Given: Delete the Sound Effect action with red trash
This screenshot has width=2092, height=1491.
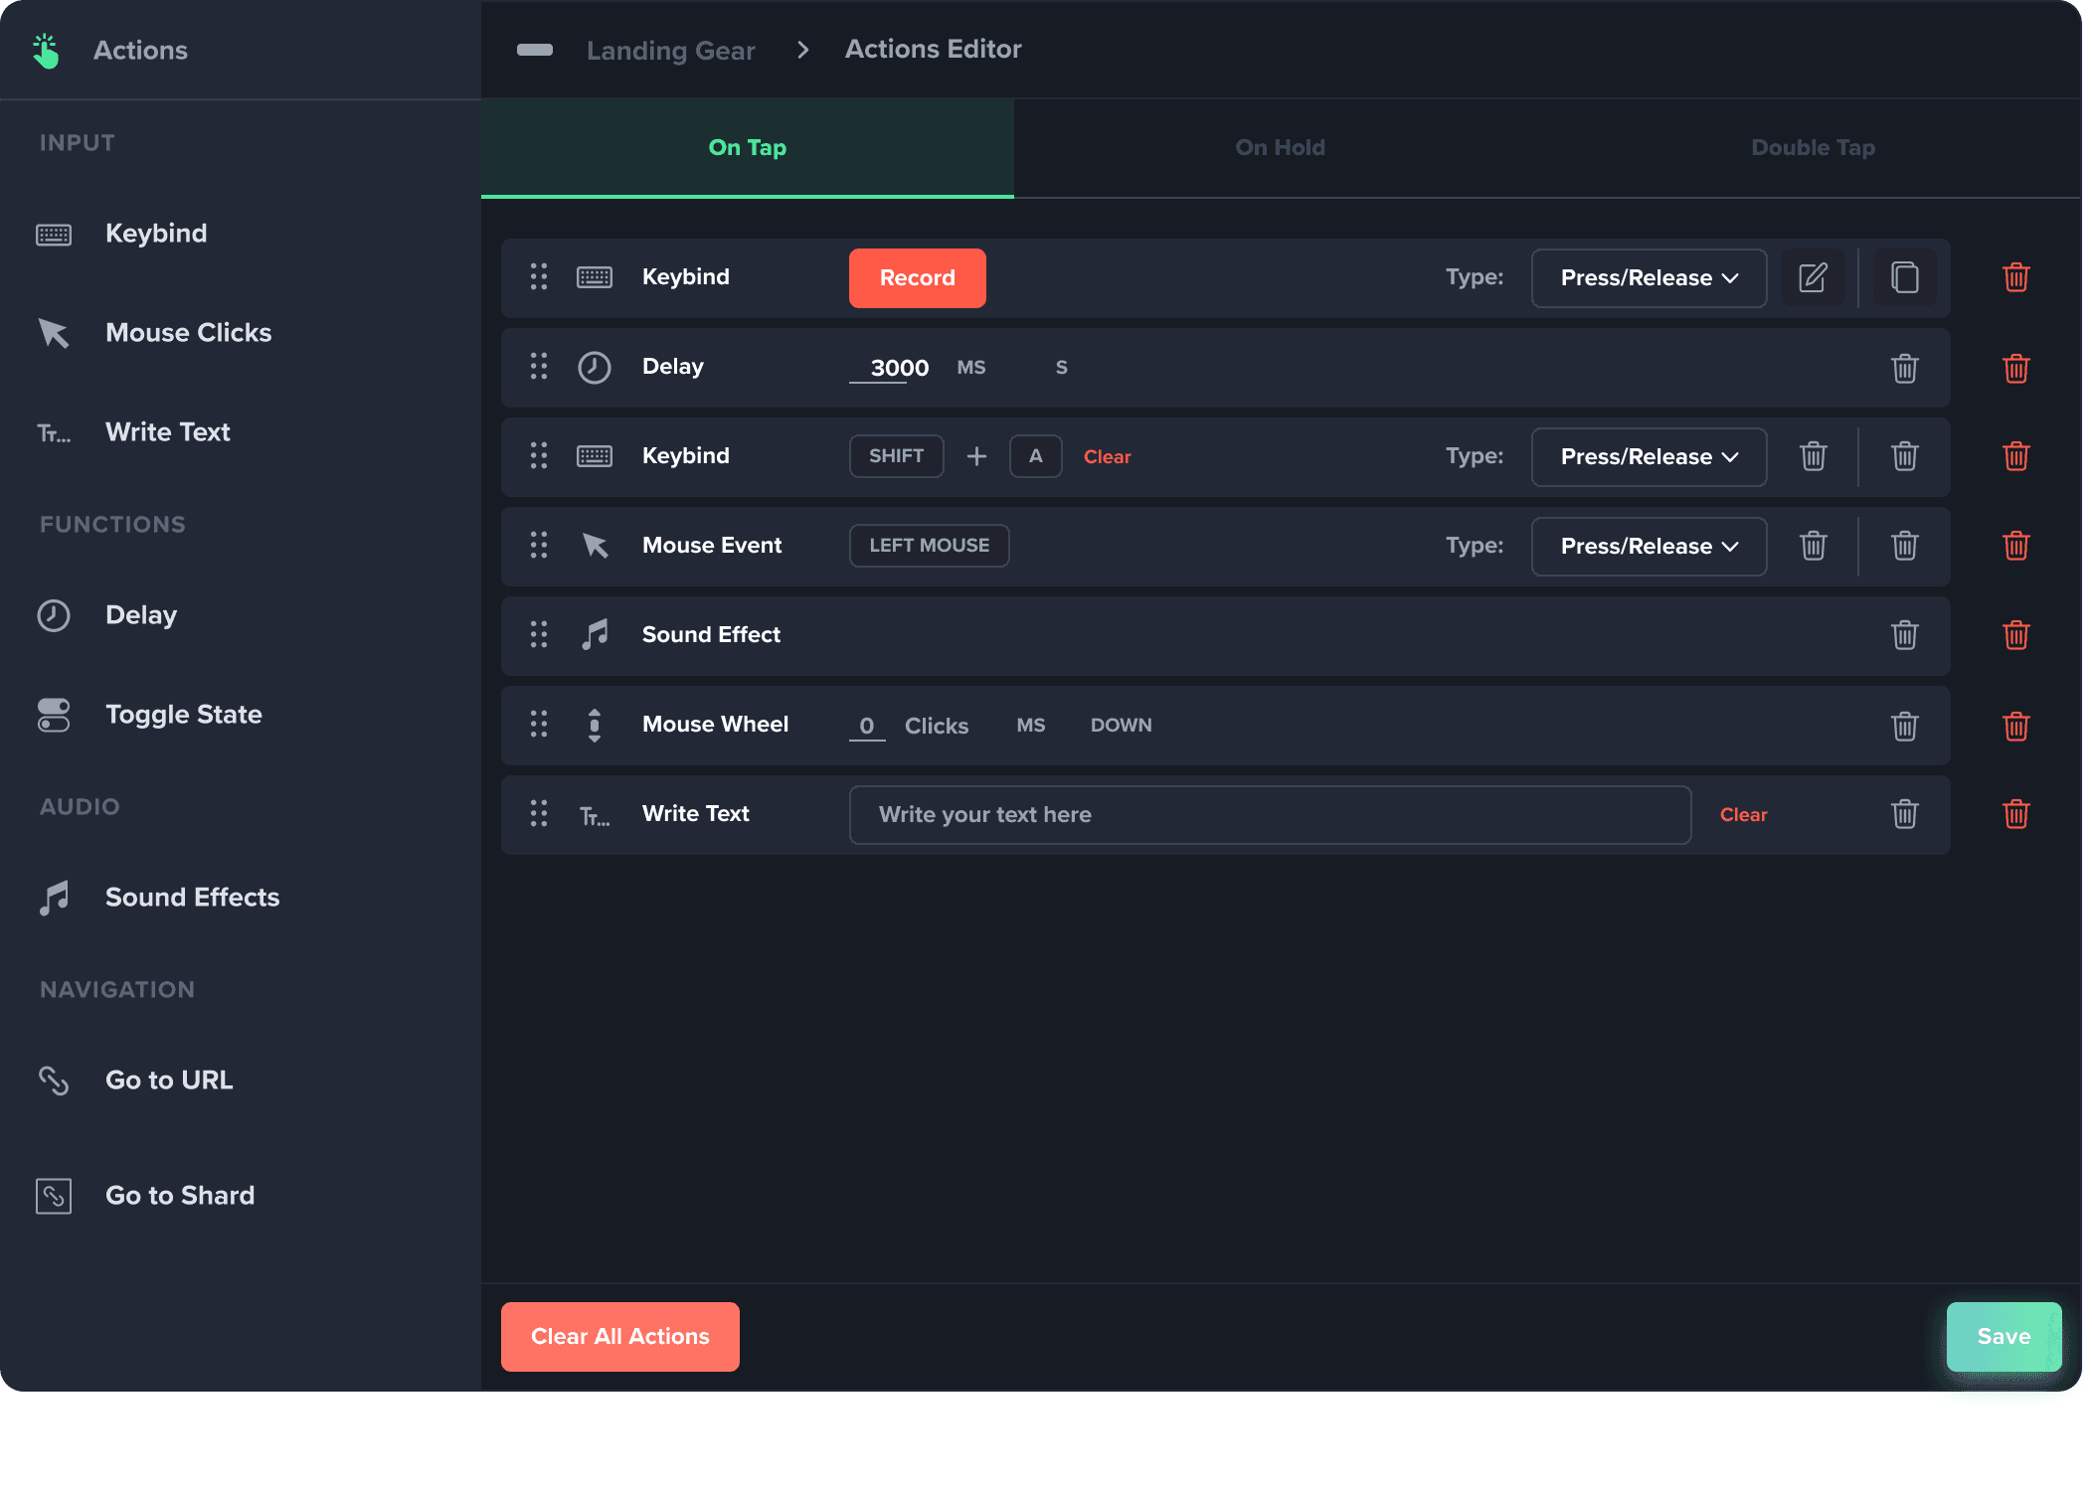Looking at the screenshot, I should point(2015,635).
